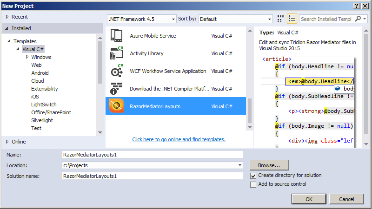The image size is (372, 209).
Task: Toggle Create directory for solution checkbox
Action: point(253,176)
